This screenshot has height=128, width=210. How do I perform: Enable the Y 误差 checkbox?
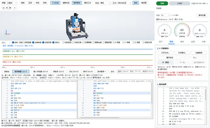(x=124, y=42)
